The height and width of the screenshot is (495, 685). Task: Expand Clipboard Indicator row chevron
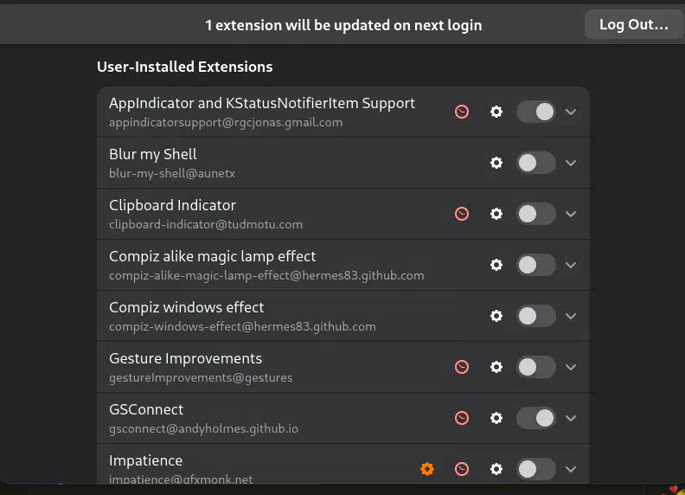click(571, 214)
